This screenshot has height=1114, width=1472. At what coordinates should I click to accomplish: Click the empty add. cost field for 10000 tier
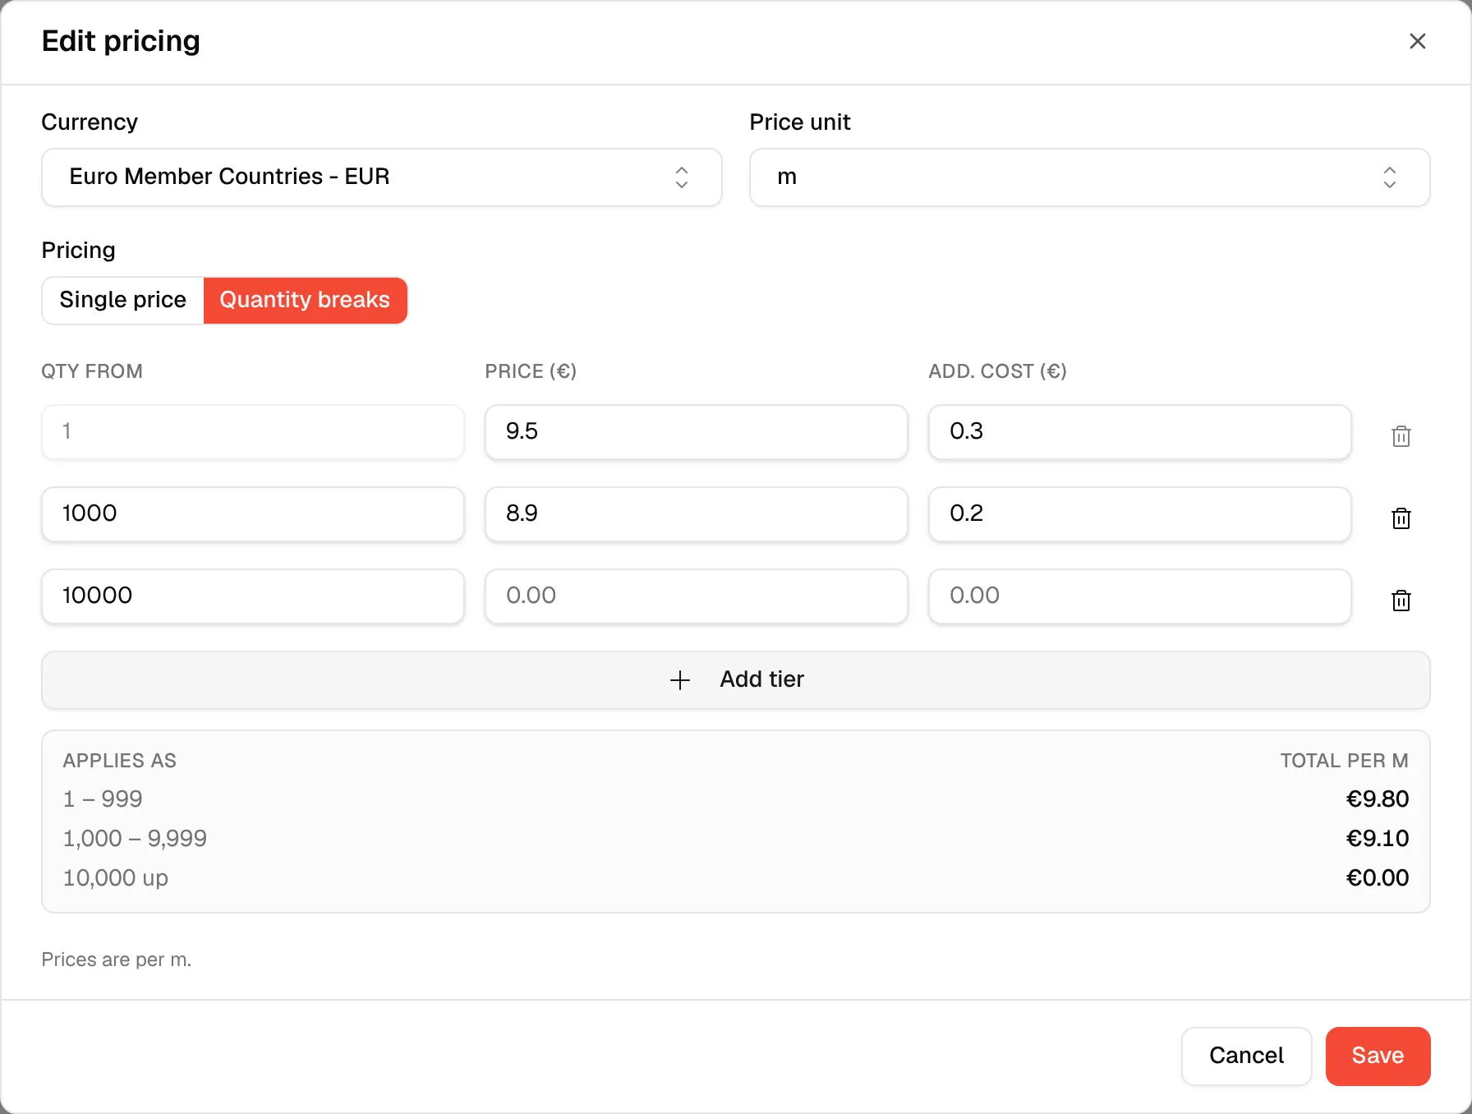pos(1140,596)
